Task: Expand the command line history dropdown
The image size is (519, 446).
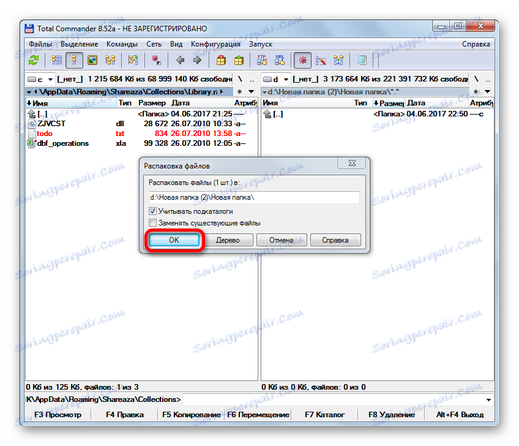Action: click(488, 399)
